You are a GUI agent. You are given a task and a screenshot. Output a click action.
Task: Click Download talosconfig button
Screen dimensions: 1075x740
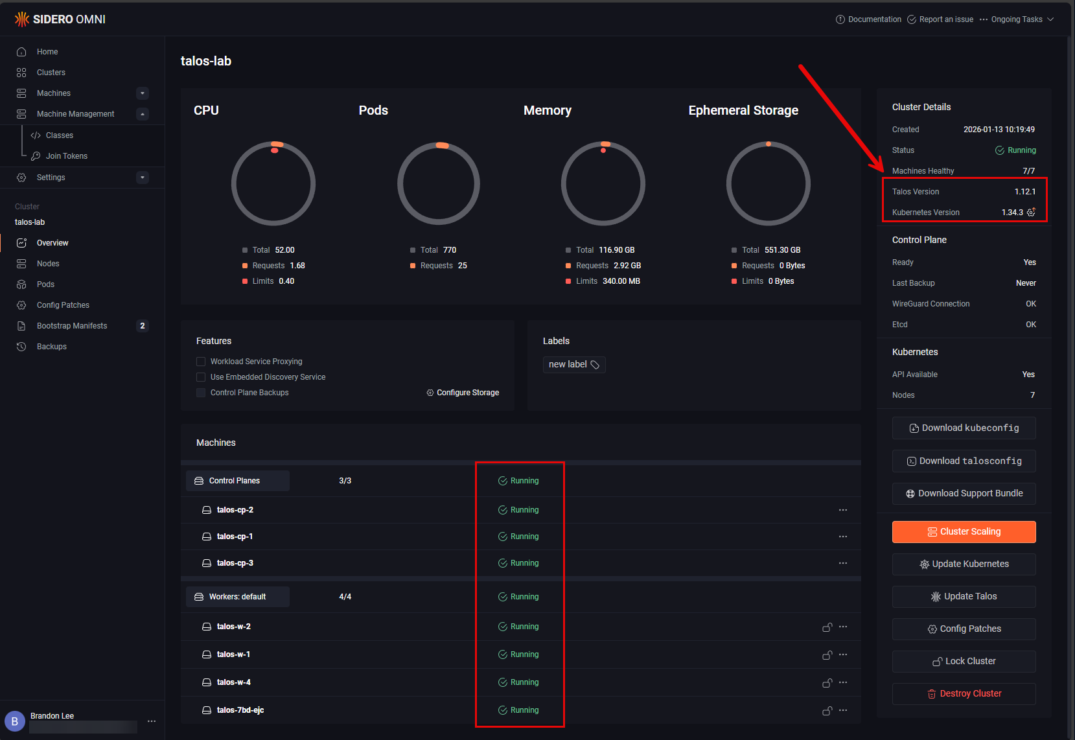964,461
